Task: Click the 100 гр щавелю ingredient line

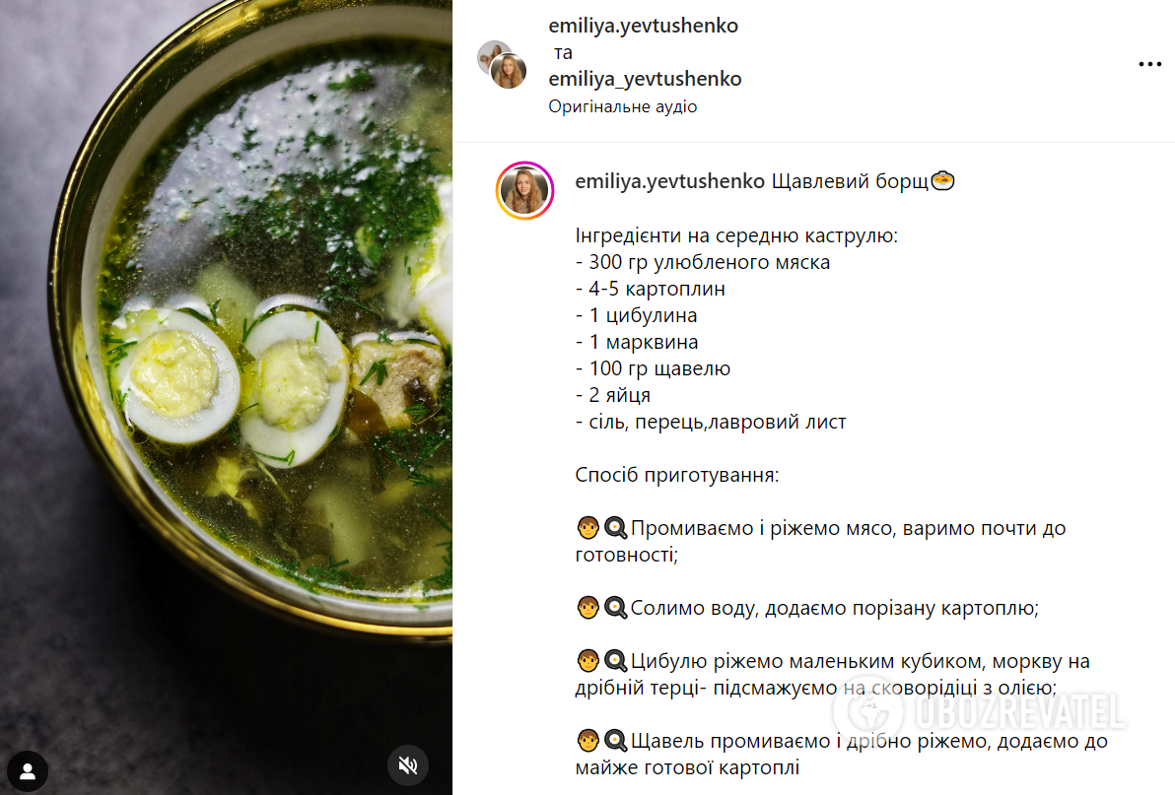Action: click(x=653, y=368)
